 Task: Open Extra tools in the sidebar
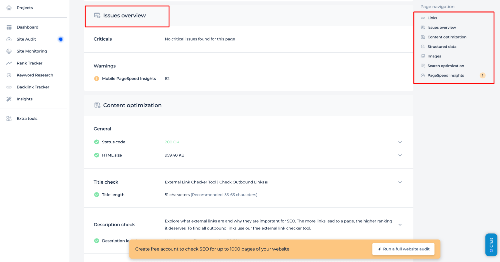tap(27, 119)
